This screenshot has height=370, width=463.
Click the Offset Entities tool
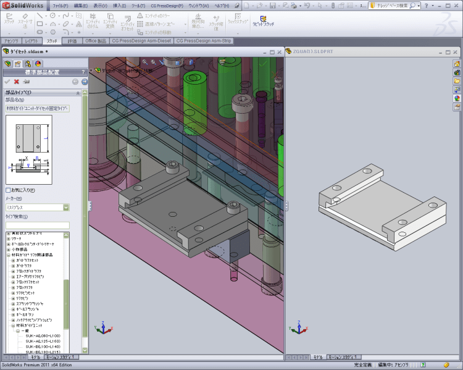127,23
